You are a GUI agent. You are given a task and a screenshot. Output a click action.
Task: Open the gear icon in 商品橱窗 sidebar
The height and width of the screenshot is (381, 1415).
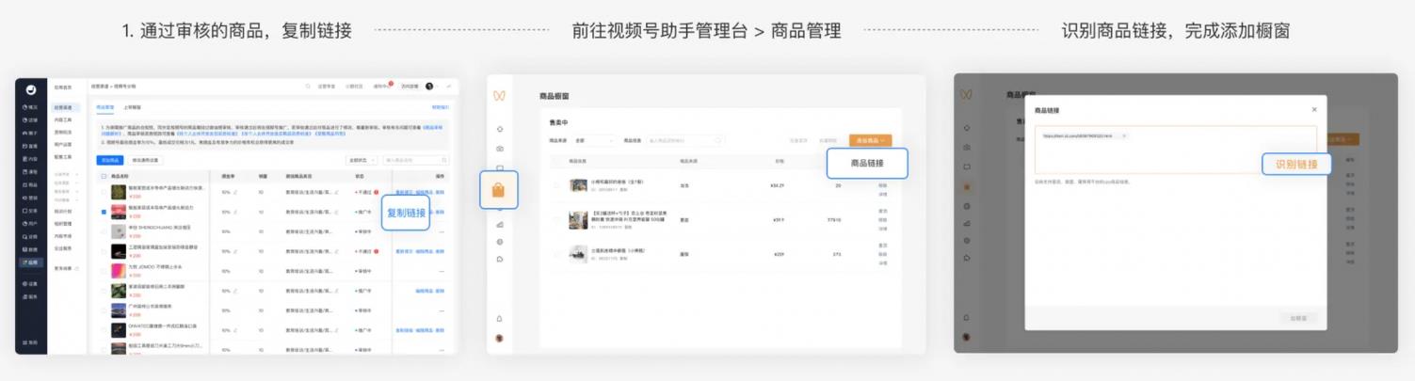pos(500,242)
